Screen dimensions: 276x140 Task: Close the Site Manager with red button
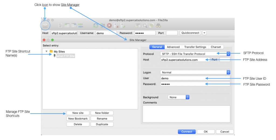tap(44, 40)
